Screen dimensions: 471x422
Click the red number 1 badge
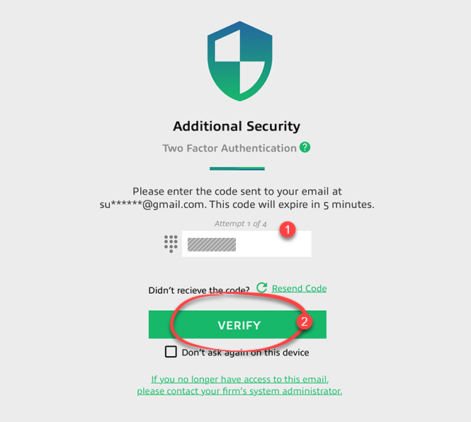[x=288, y=230]
